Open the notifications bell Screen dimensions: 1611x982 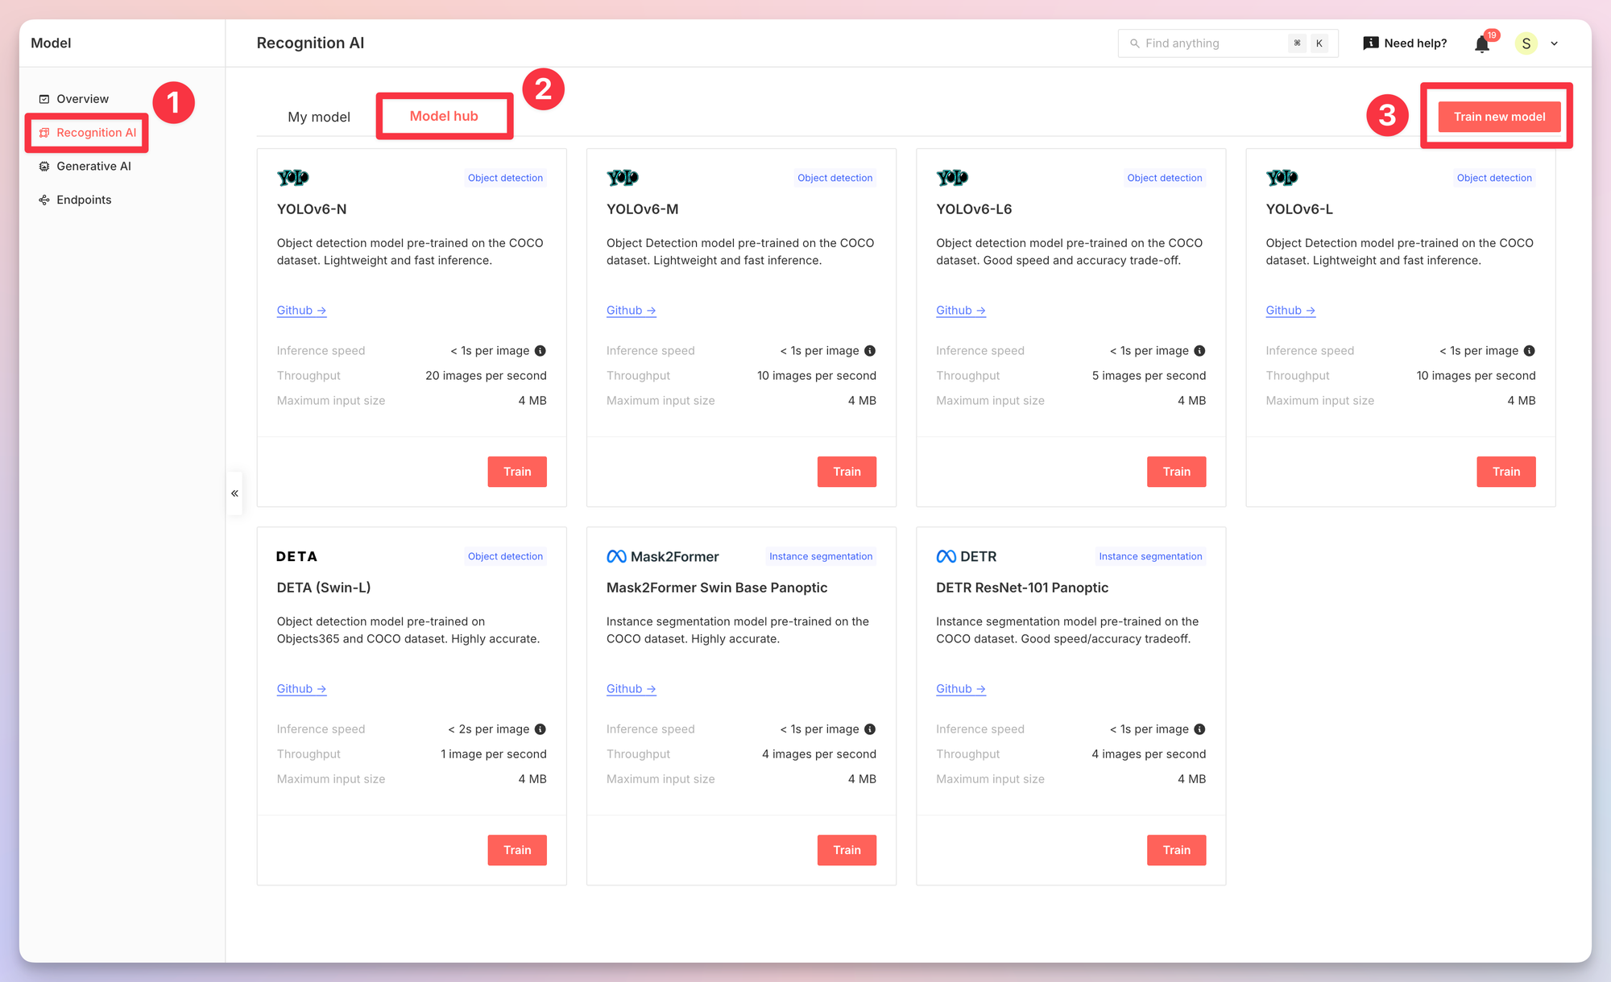(1482, 44)
